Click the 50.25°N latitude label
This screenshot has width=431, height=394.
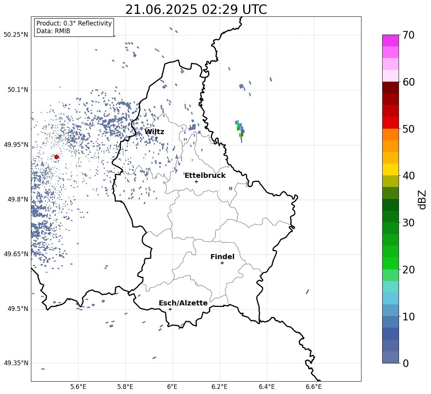16,35
